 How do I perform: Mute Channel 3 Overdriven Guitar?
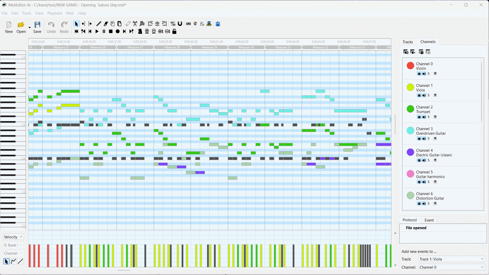click(424, 139)
